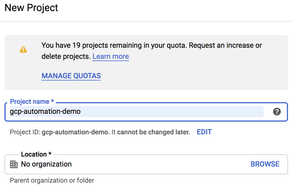This screenshot has width=293, height=186.
Task: Click the bold project ID gcp-automation-demo
Action: [x=75, y=132]
